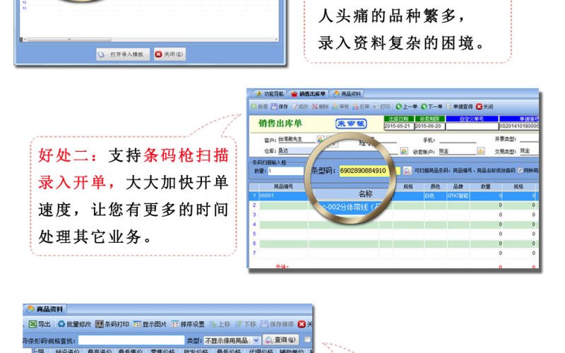565x353 pixels.
Task: Go to next order with 下一单
Action: [432, 107]
